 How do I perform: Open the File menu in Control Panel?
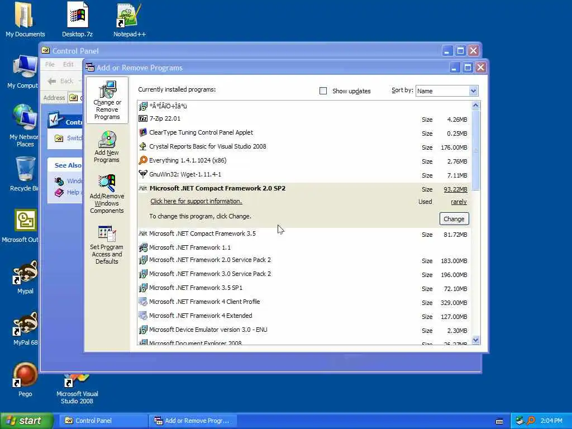click(x=50, y=64)
